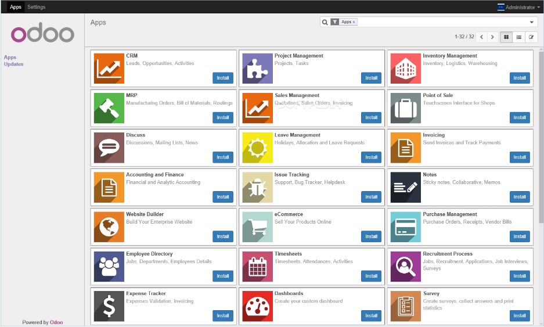Install the CRM app
544x327 pixels.
tap(223, 78)
